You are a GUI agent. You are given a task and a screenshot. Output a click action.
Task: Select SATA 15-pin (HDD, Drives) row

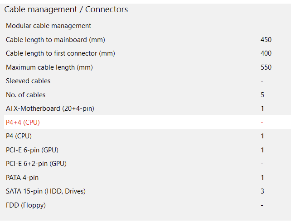[46, 191]
